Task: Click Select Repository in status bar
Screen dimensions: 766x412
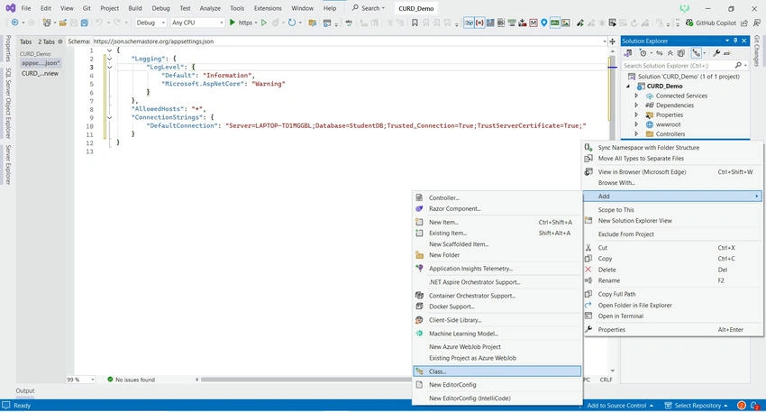Action: tap(696, 405)
